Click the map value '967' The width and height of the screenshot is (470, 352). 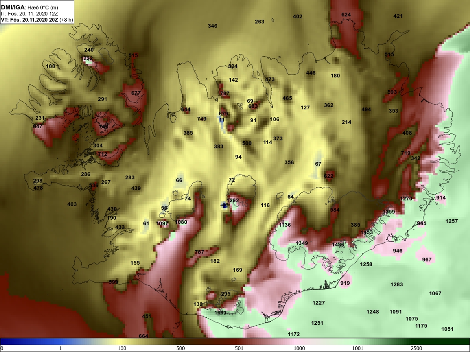point(427,260)
